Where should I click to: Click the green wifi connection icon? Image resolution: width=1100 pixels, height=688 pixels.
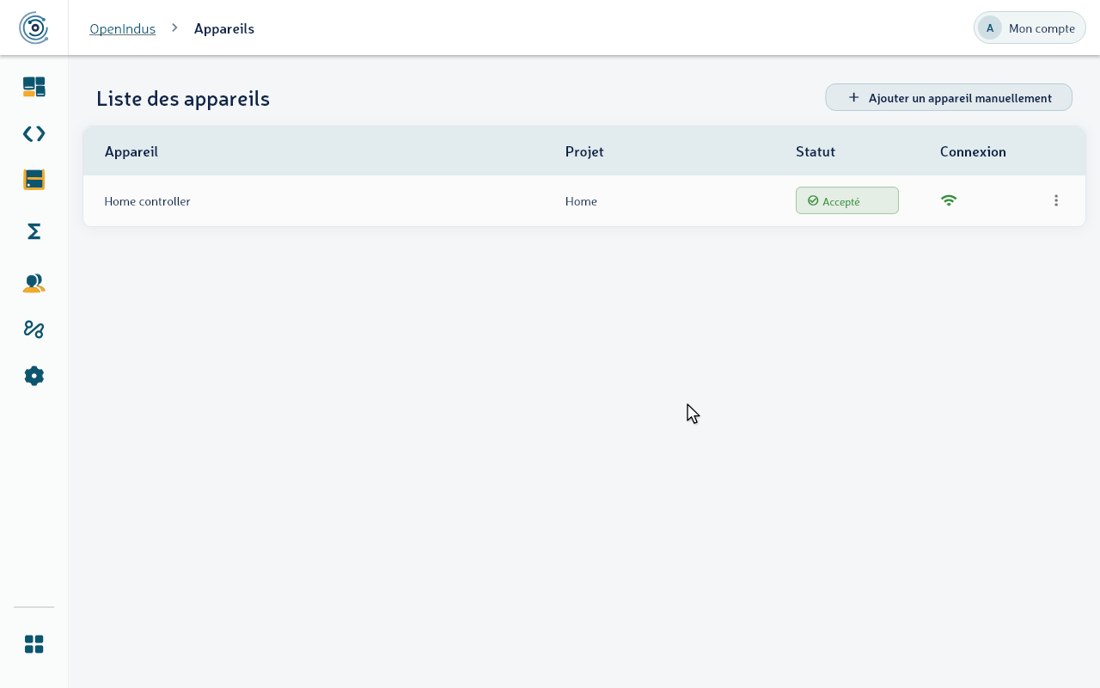949,200
